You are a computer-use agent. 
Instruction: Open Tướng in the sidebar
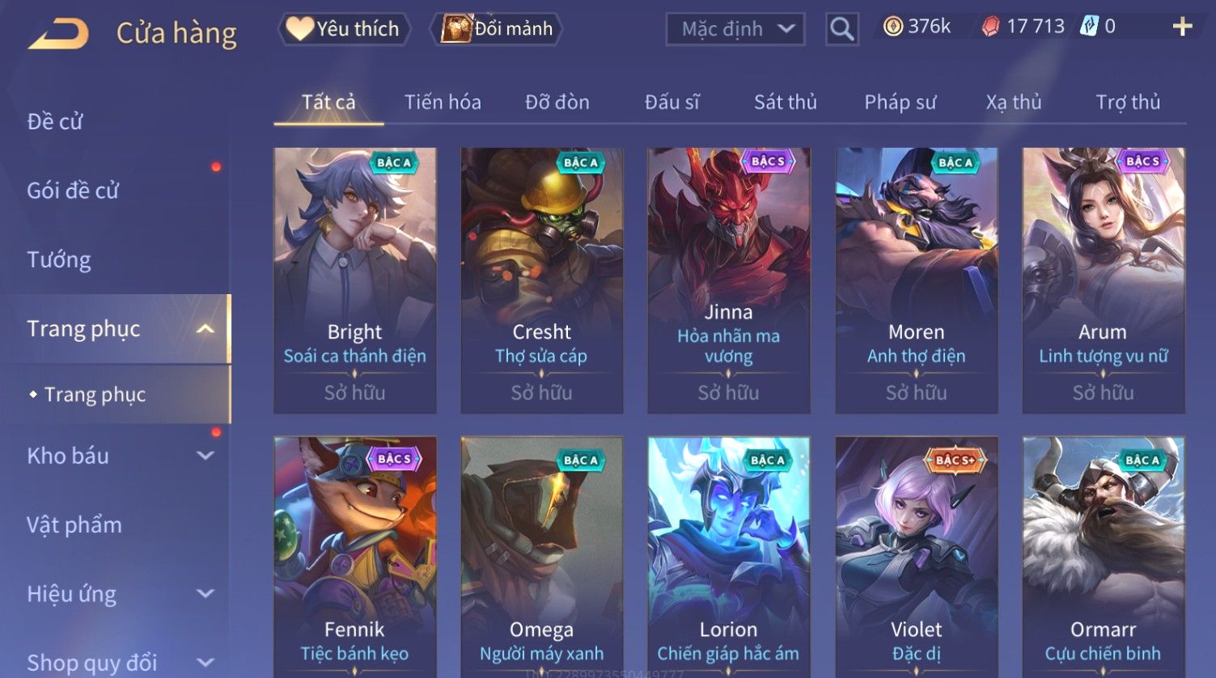click(59, 260)
